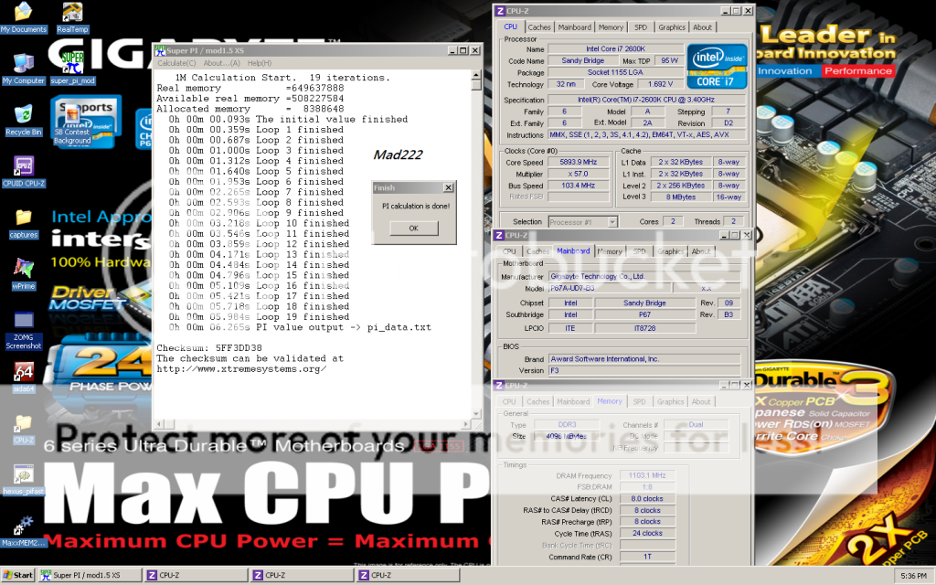
Task: Switch to About tab in the CPU-Z processor window
Action: pyautogui.click(x=702, y=27)
